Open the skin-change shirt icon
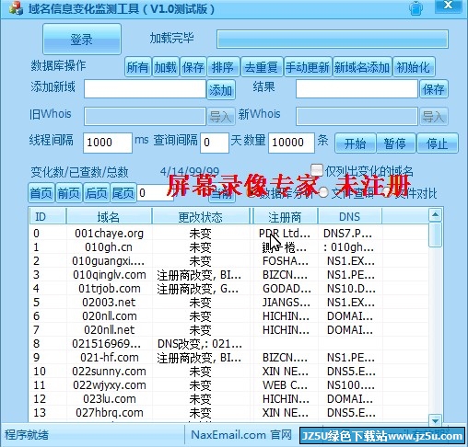468x447 pixels. [416, 8]
